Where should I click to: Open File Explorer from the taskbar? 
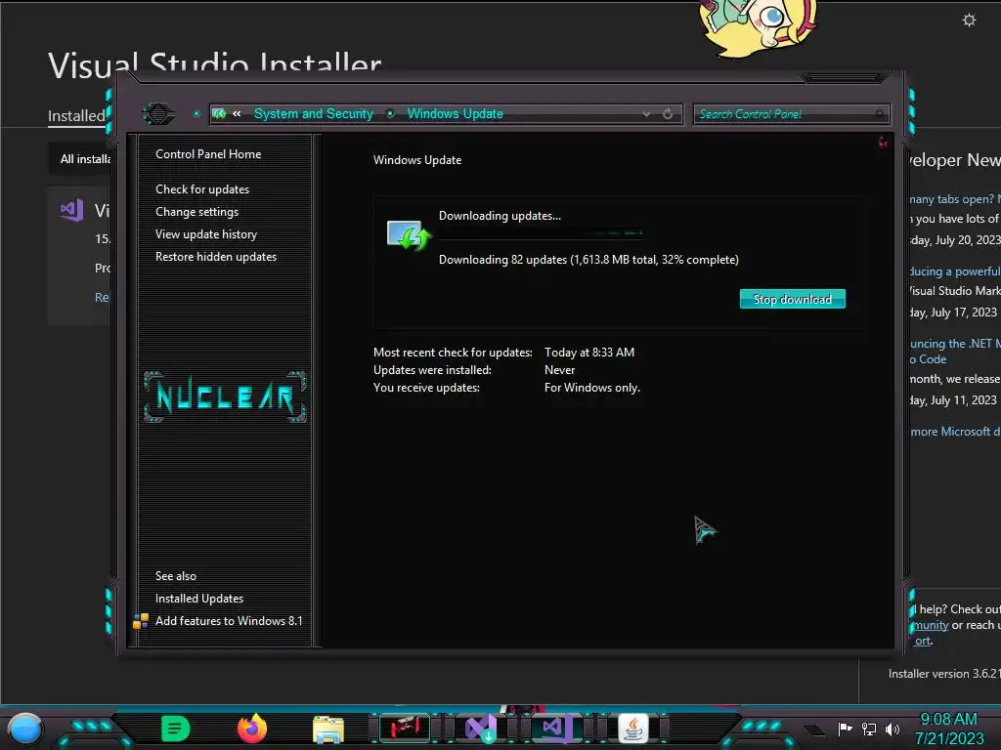[x=328, y=729]
